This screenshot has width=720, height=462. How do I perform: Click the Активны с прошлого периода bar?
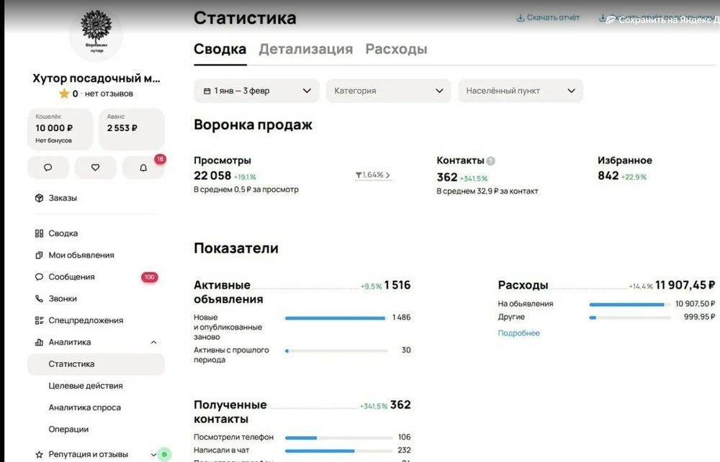(x=336, y=350)
